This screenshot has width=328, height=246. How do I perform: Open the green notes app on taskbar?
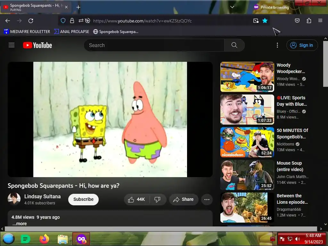[26, 239]
